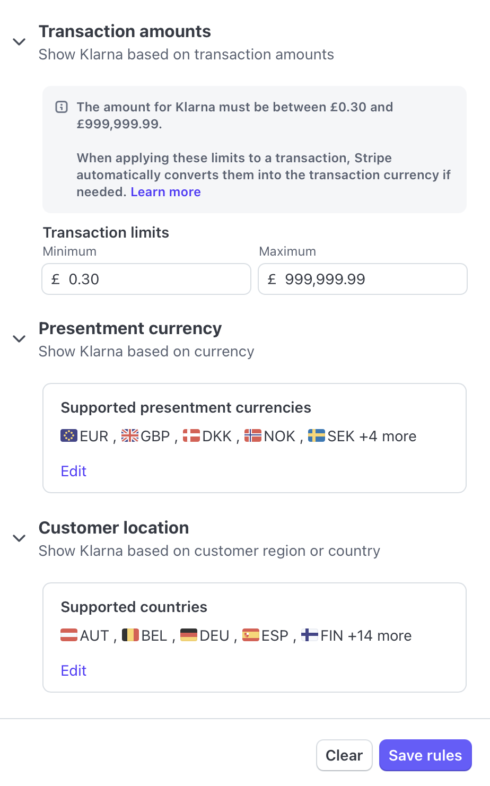Edit supported presentment currencies
This screenshot has height=786, width=490.
[x=74, y=471]
